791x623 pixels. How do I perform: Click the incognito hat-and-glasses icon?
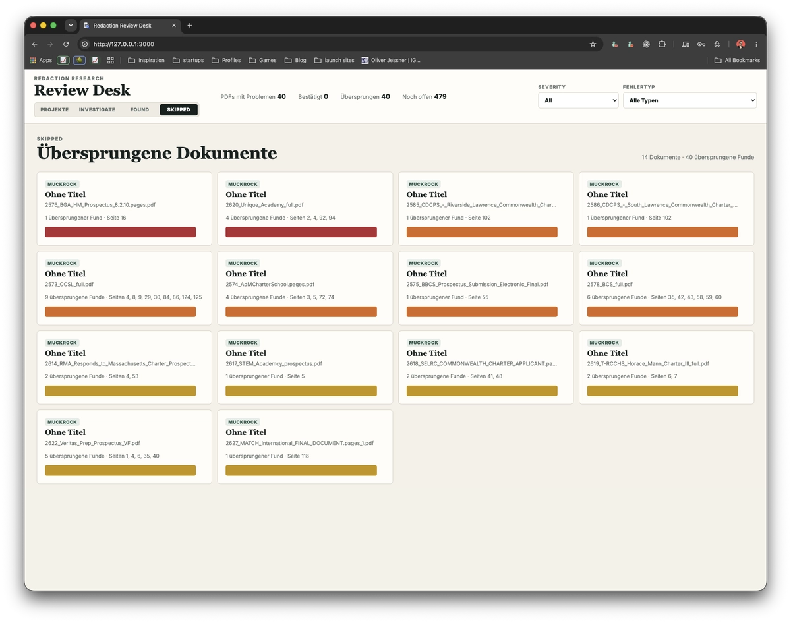(717, 44)
